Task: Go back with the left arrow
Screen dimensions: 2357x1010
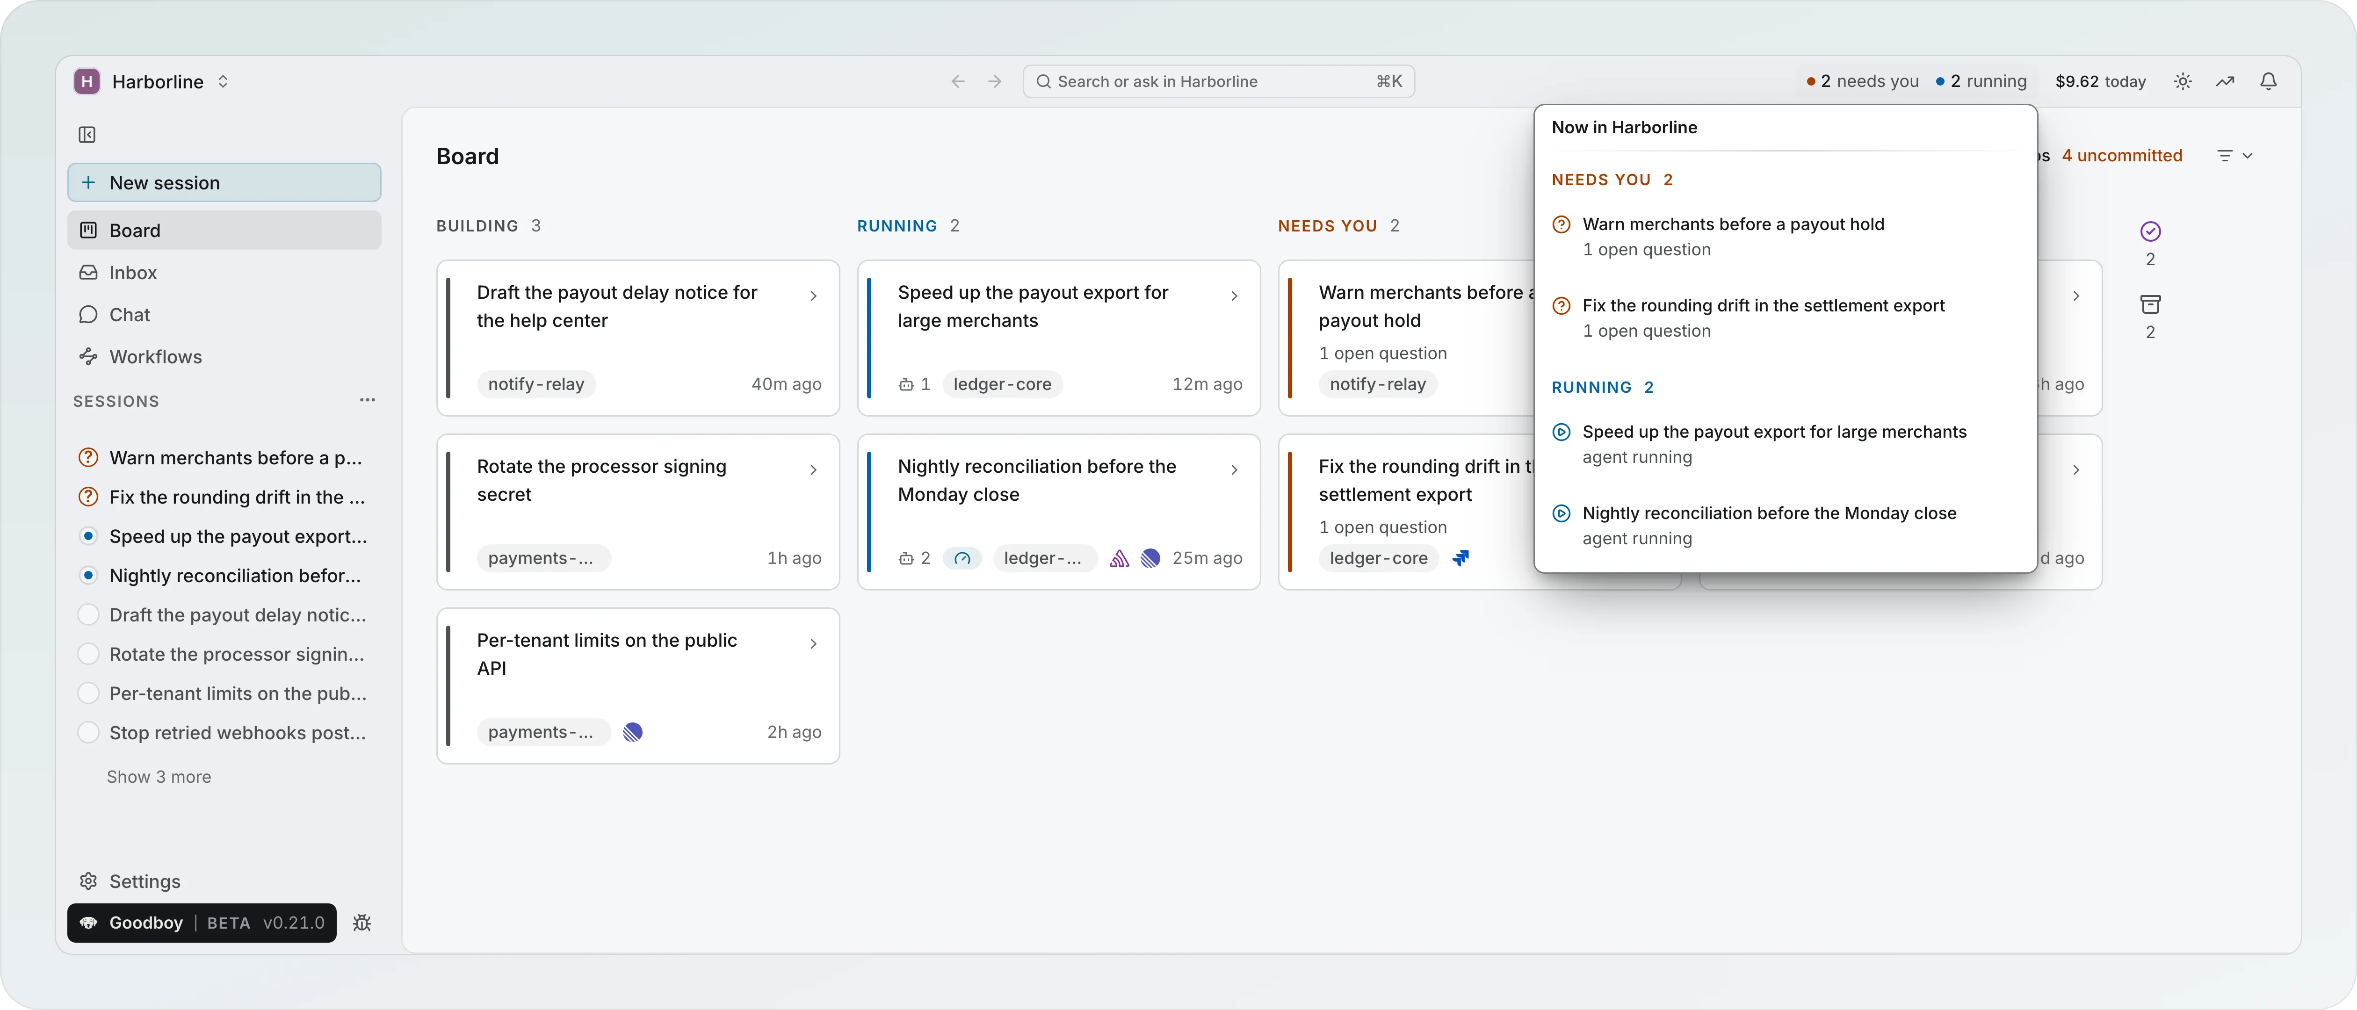Action: 958,81
